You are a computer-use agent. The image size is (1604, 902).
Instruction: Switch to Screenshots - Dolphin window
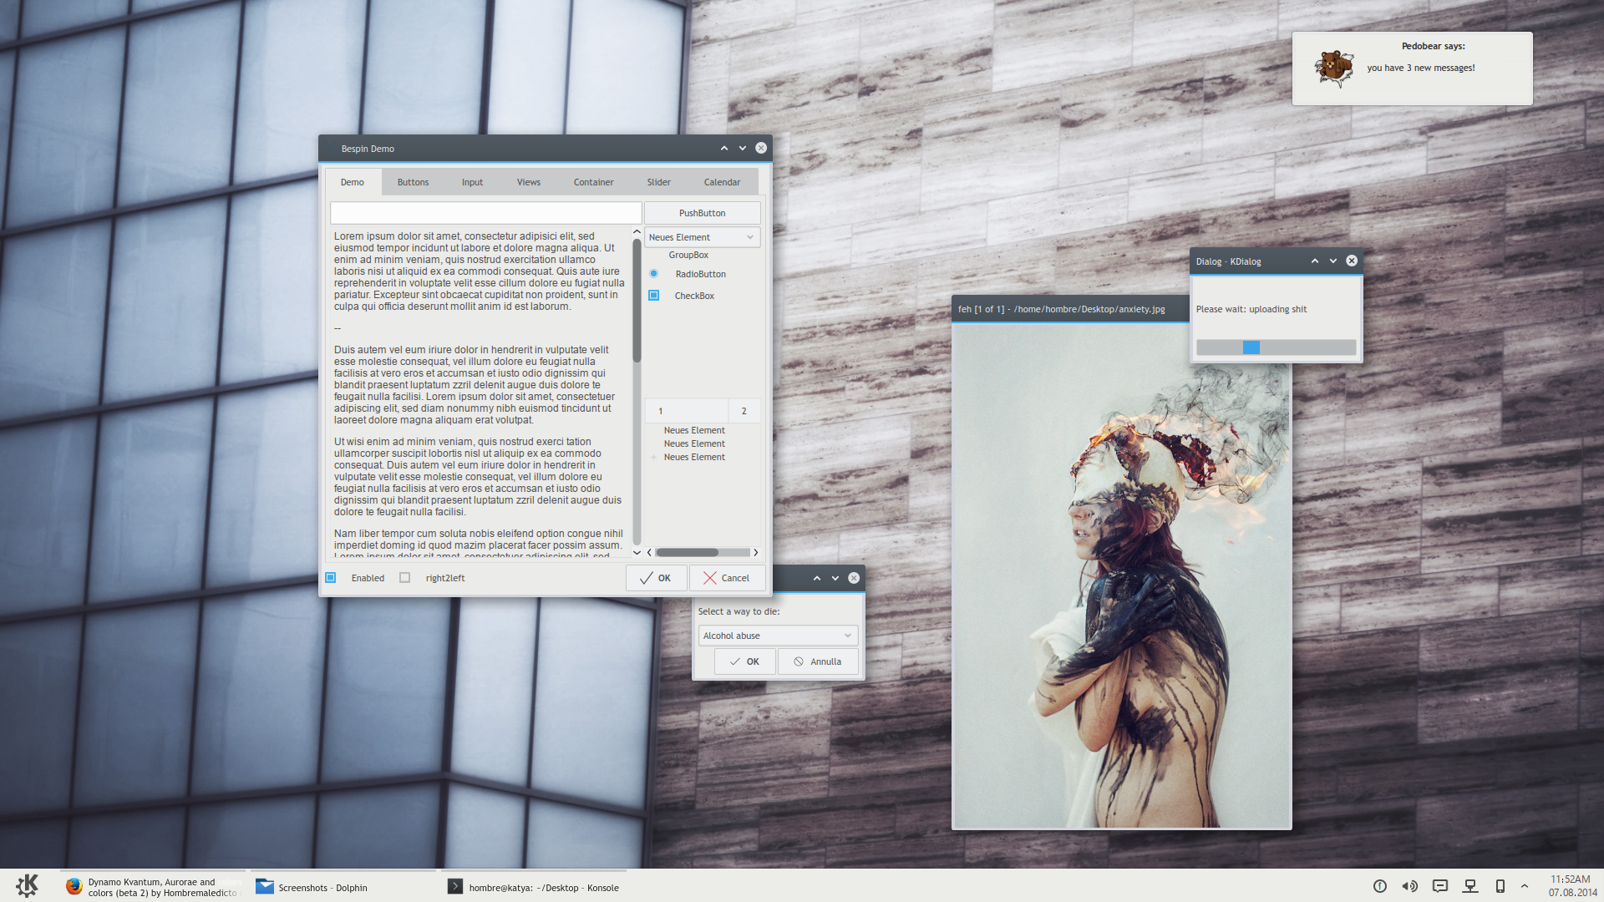[343, 887]
